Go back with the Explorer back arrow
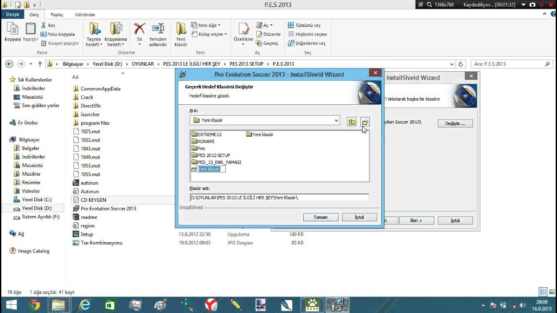 [x=9, y=64]
